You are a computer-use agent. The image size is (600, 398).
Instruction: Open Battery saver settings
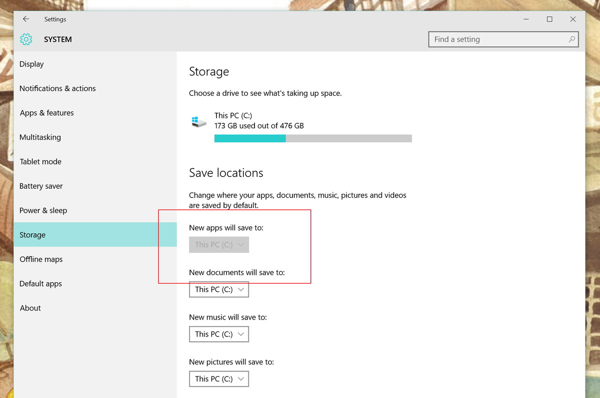40,186
